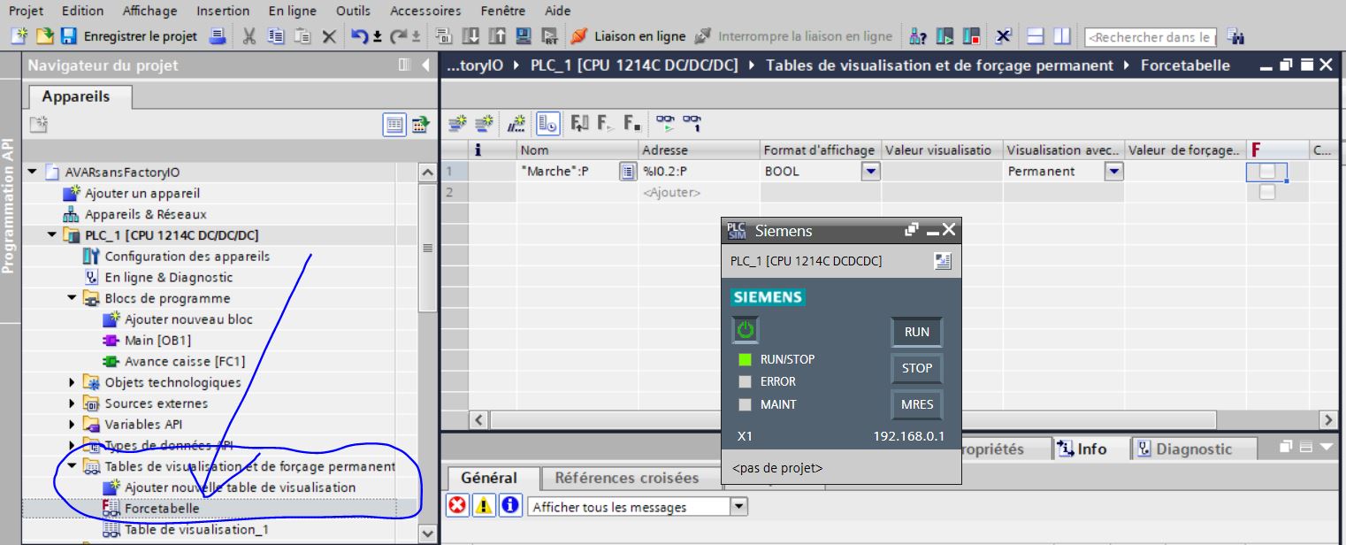Open the En ligne menu
This screenshot has height=545, width=1346.
pyautogui.click(x=292, y=11)
